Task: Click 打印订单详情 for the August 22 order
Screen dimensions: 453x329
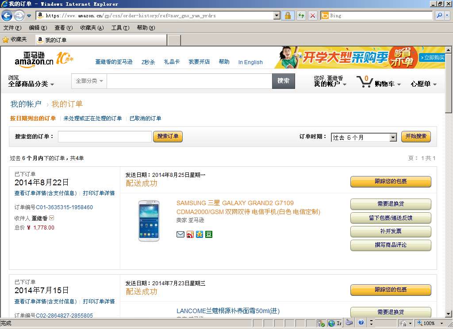Action: [x=99, y=193]
